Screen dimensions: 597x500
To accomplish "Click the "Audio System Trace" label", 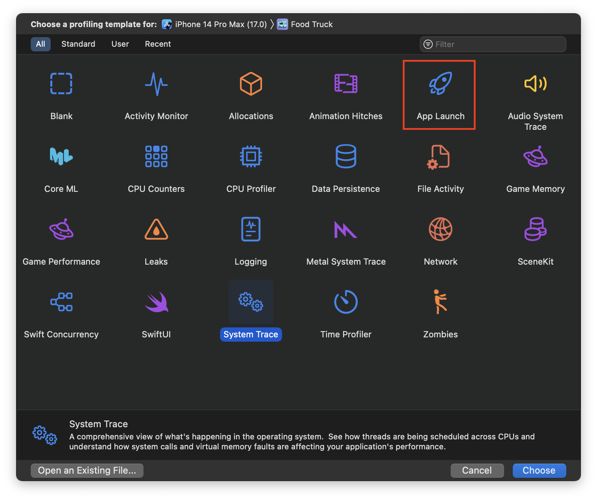I will 535,121.
